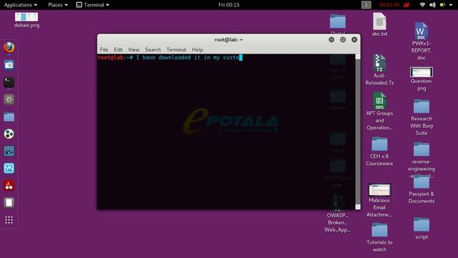Open Acid-Reloaded.7z archive
Screen dimensions: 458x258
click(379, 70)
